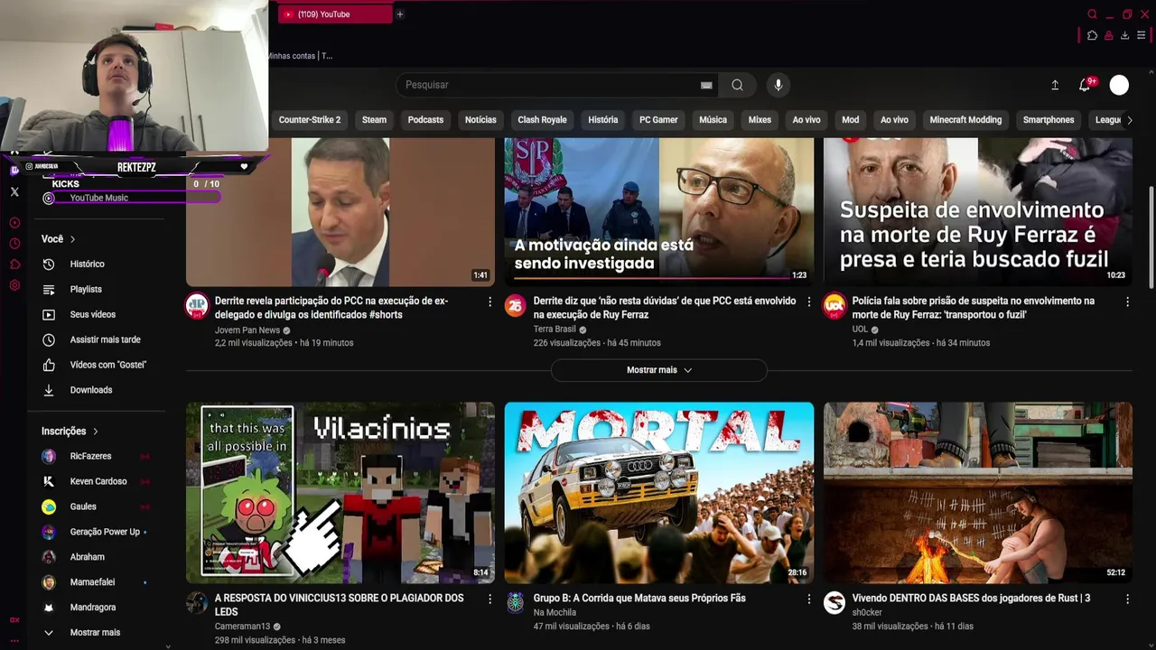Open options menu for Derrite diz video
This screenshot has width=1156, height=650.
click(809, 302)
